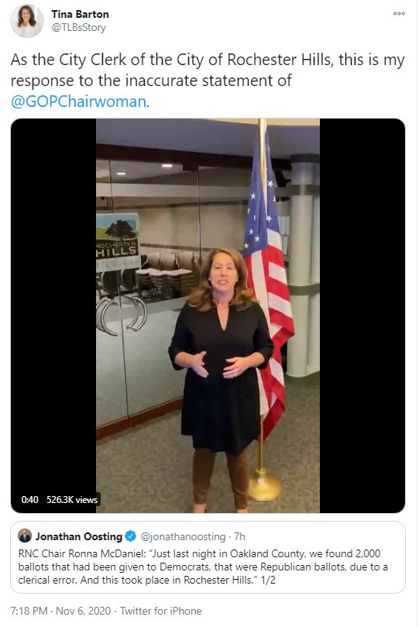Click the left black bar of video

coord(53,304)
